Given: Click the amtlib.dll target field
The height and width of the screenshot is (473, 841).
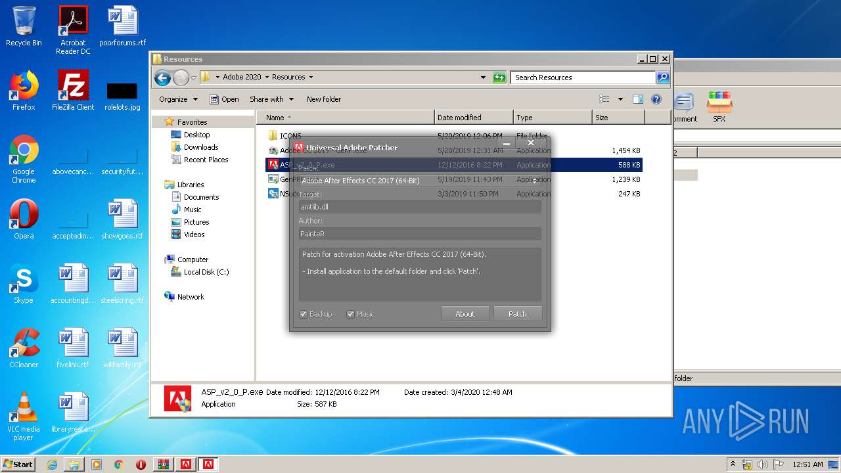Looking at the screenshot, I should tap(420, 207).
